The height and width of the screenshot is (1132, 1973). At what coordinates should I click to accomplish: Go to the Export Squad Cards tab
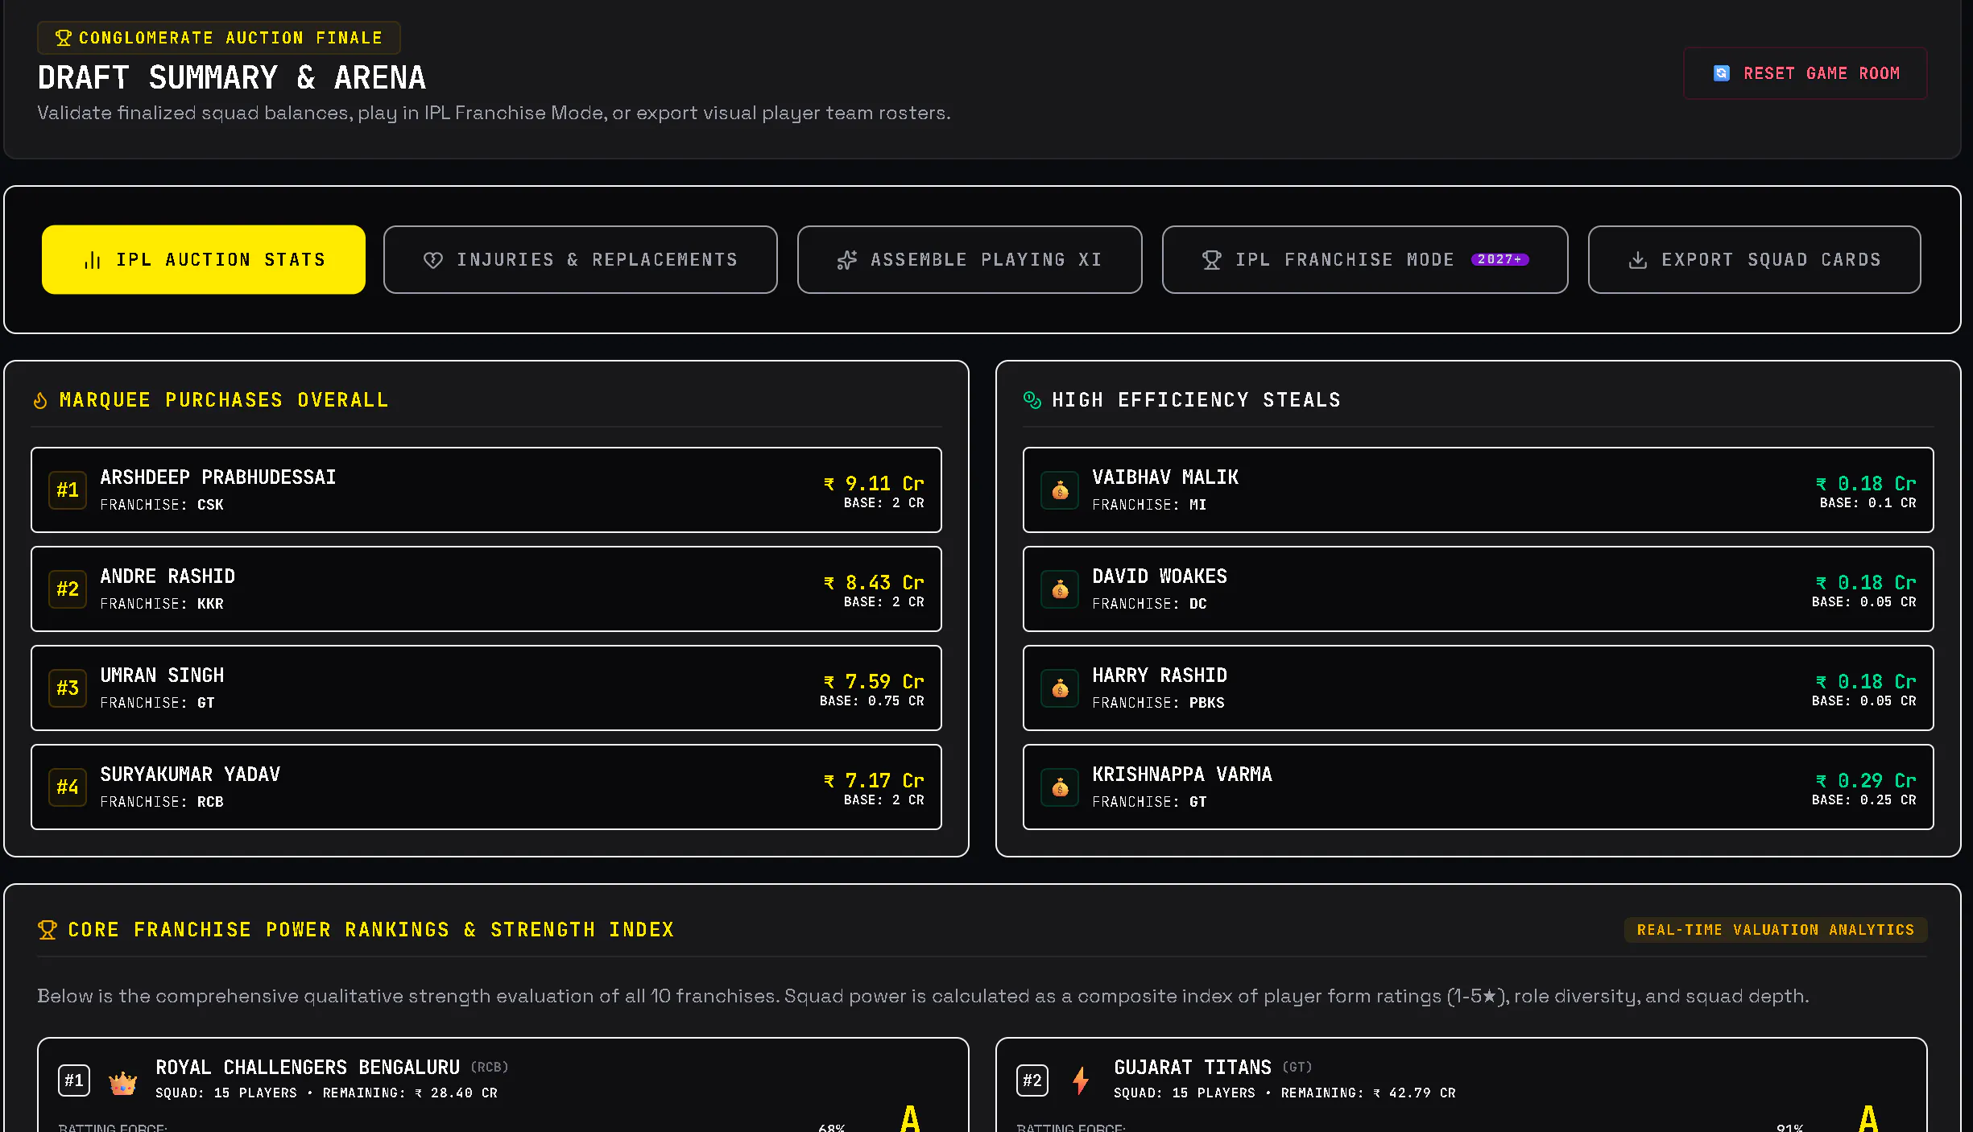click(x=1755, y=259)
